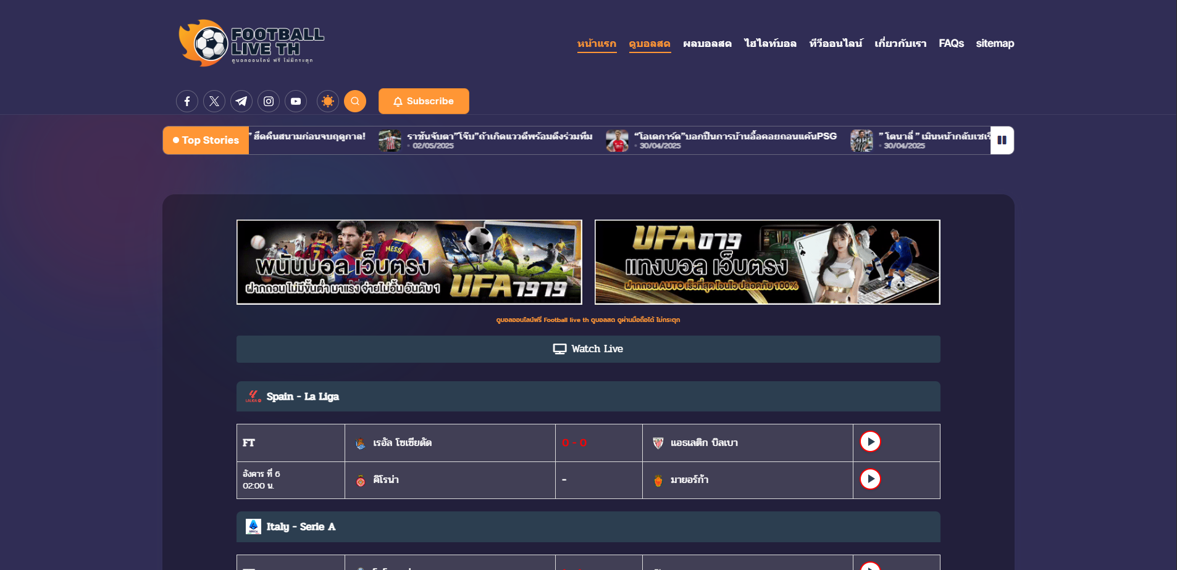1177x570 pixels.
Task: Click Real Sociedad team crest
Action: (x=361, y=444)
